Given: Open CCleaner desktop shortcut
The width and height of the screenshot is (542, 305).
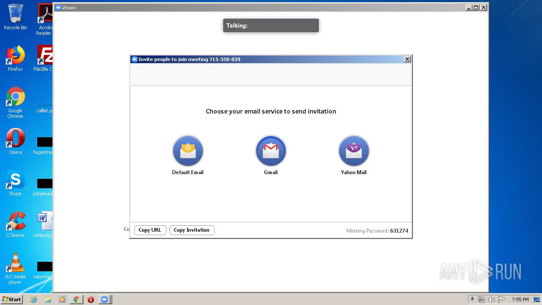Looking at the screenshot, I should [x=15, y=225].
